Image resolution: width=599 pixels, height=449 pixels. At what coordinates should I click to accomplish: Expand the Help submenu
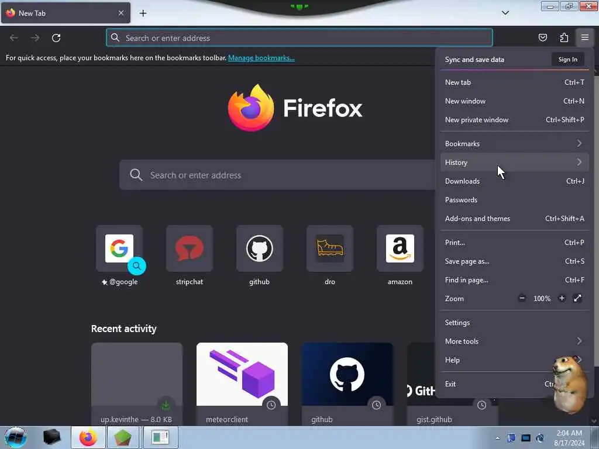tap(515, 360)
